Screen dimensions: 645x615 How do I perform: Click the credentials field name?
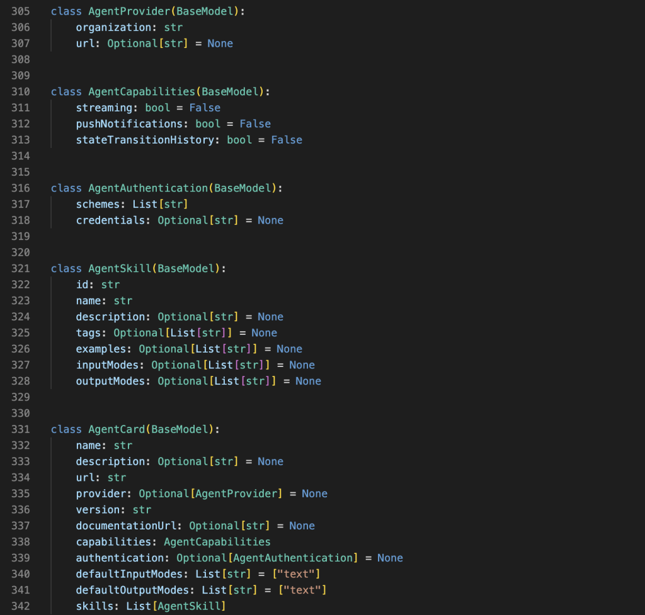coord(113,220)
